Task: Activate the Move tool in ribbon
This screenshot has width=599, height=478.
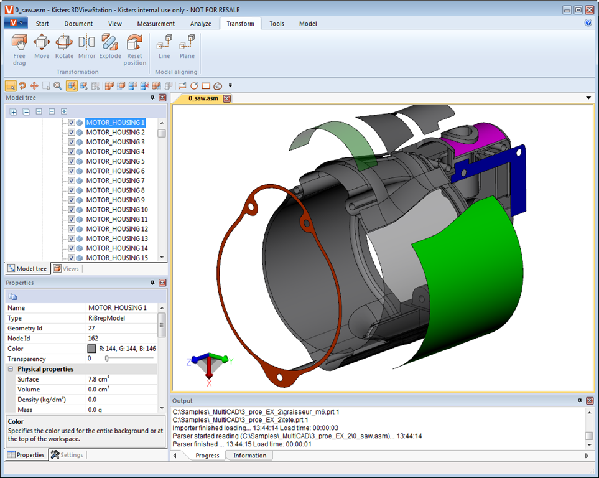Action: (x=42, y=47)
